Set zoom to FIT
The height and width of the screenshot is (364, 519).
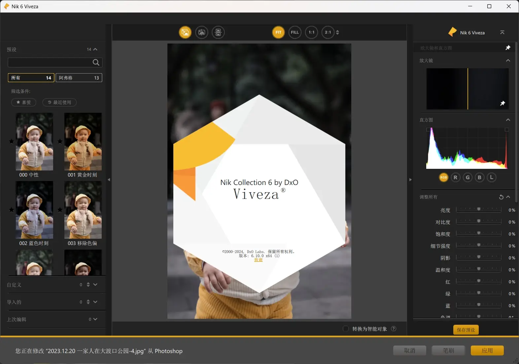click(278, 32)
